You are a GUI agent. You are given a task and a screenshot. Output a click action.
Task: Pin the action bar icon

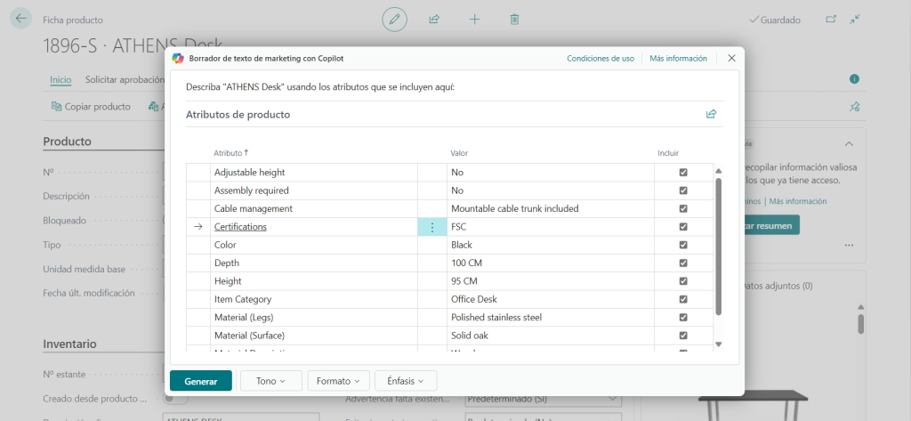(x=854, y=107)
